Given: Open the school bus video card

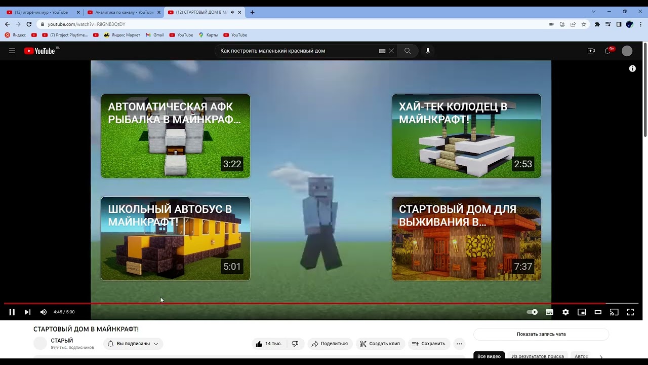Looking at the screenshot, I should coord(176,238).
